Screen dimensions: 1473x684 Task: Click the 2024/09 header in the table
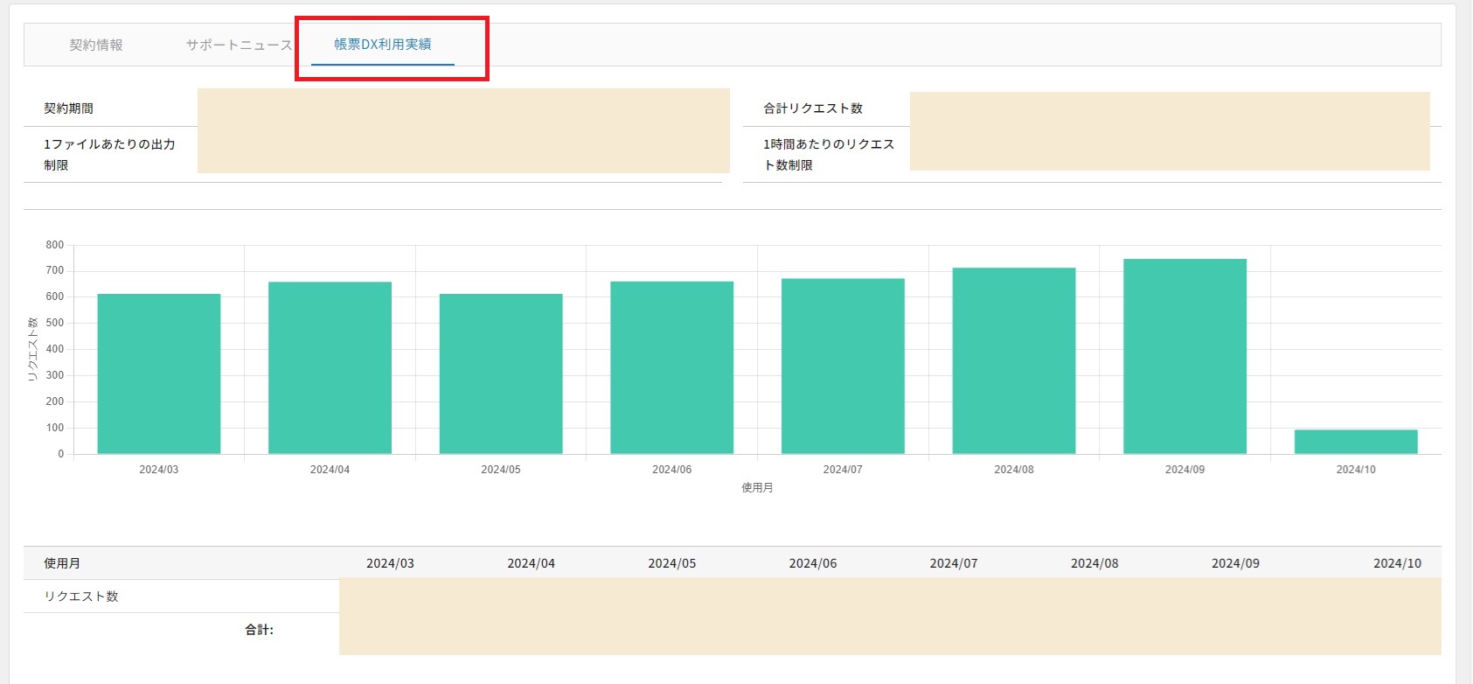click(1235, 563)
